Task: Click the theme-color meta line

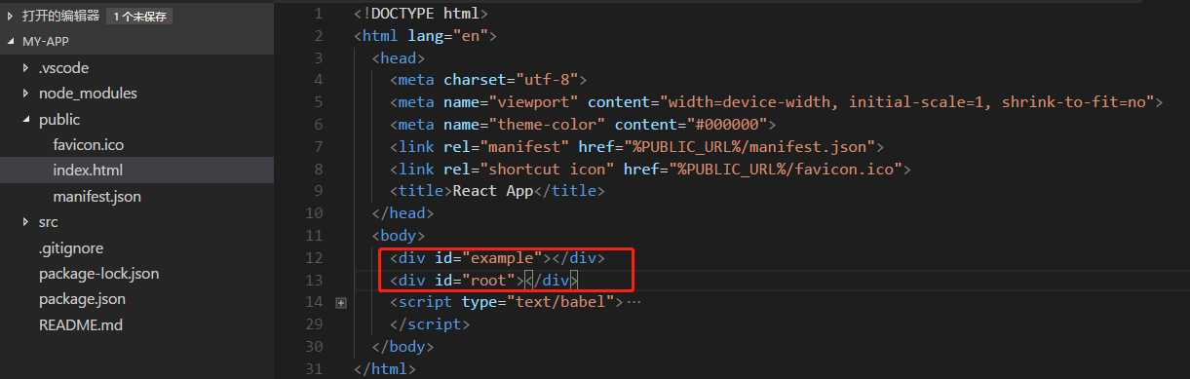Action: tap(583, 125)
